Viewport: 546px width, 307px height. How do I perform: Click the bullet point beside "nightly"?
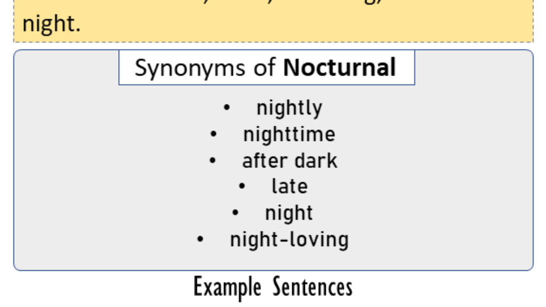tap(227, 108)
